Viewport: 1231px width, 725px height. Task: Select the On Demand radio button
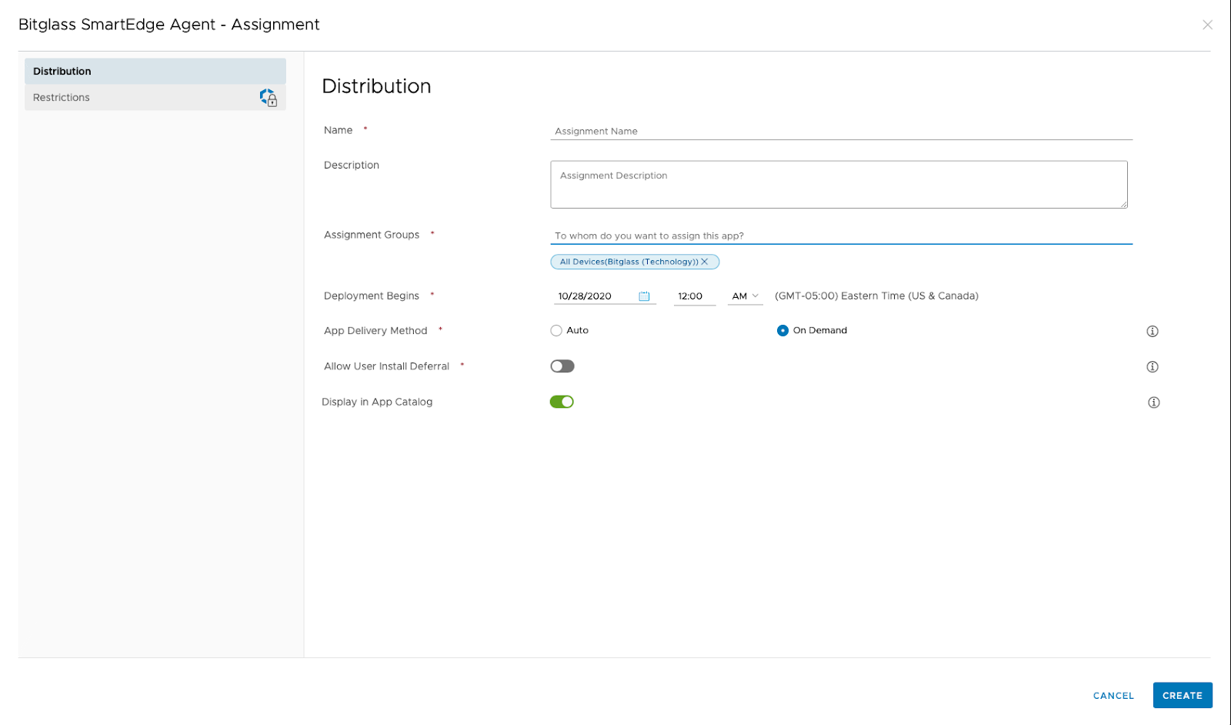pyautogui.click(x=782, y=331)
